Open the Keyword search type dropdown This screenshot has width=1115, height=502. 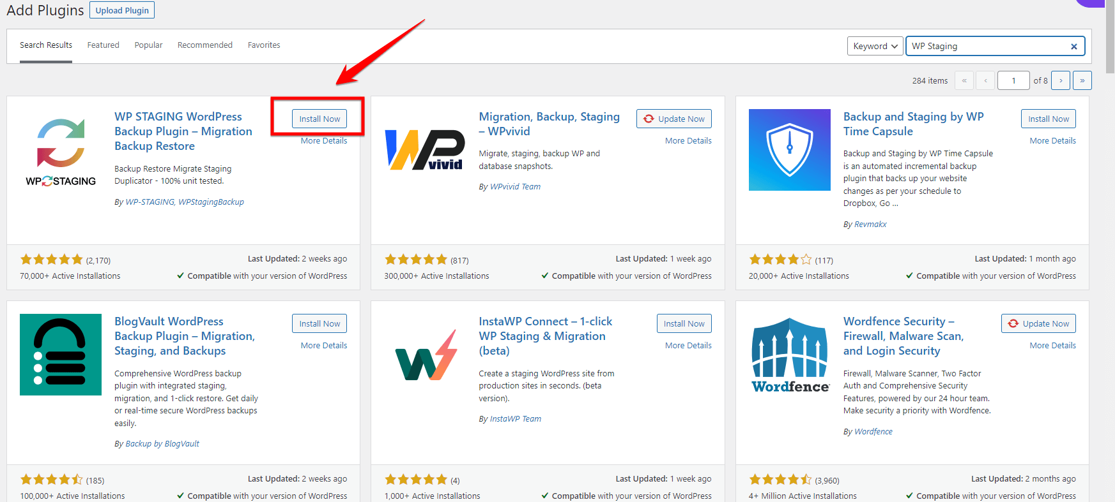point(875,46)
